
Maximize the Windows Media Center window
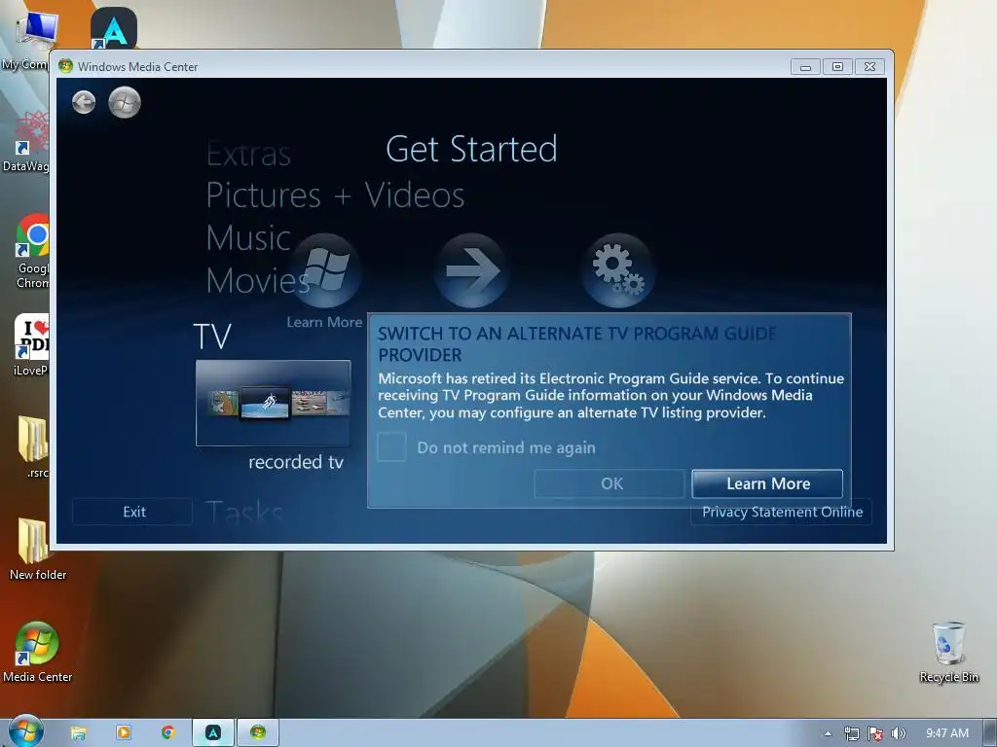pyautogui.click(x=837, y=67)
